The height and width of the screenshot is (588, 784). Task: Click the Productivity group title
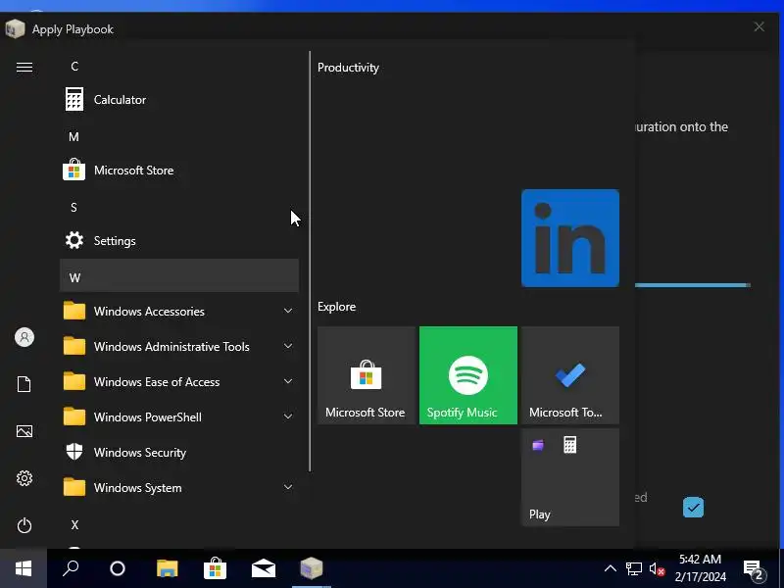(x=348, y=68)
